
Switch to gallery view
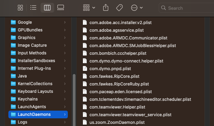tap(60, 8)
